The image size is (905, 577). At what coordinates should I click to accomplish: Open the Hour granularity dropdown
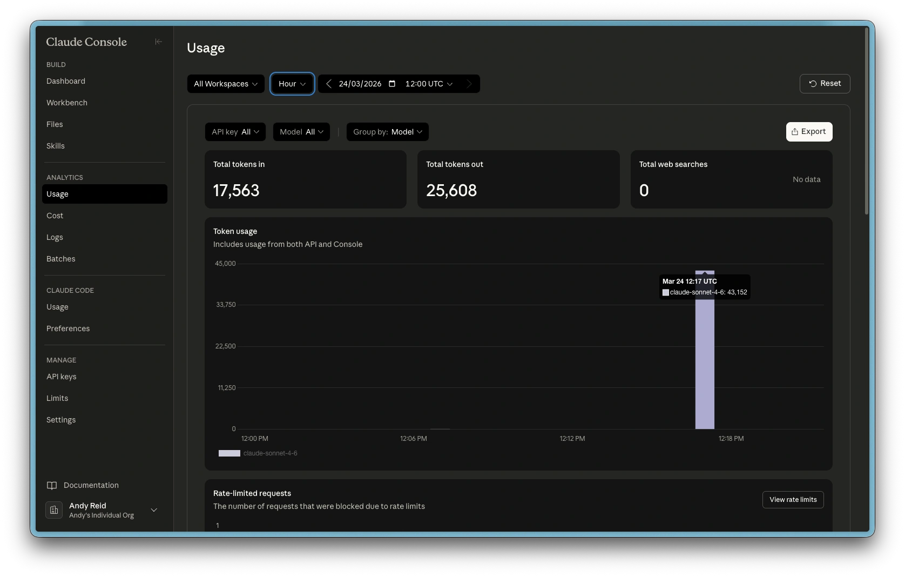[x=292, y=84]
